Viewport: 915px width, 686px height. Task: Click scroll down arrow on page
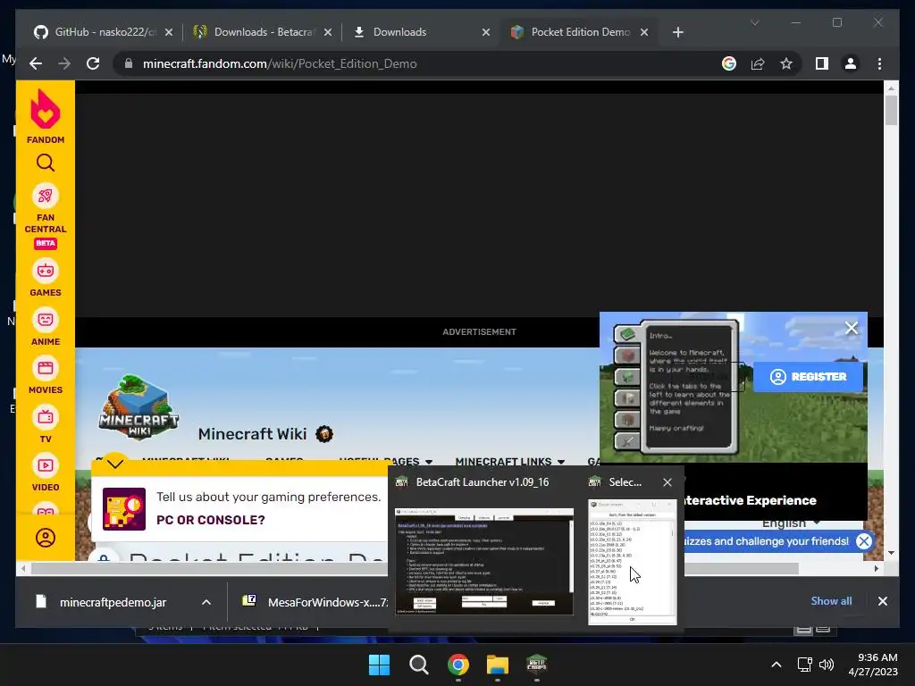pyautogui.click(x=891, y=552)
